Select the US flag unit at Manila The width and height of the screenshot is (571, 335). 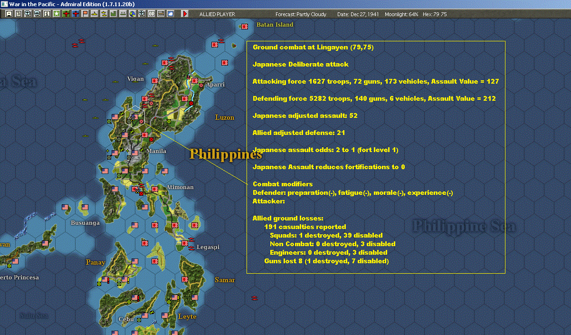[x=135, y=153]
